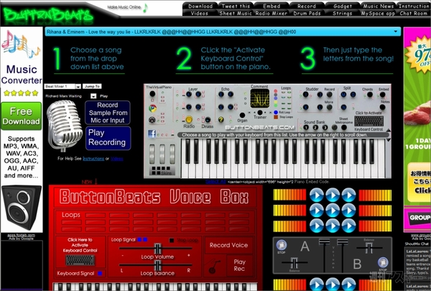Select Sound Bank 1 knob
431x291 pixels.
coord(306,127)
